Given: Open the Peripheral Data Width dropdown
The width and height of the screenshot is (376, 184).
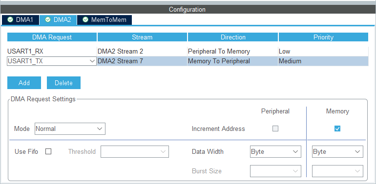Looking at the screenshot, I should (x=275, y=152).
